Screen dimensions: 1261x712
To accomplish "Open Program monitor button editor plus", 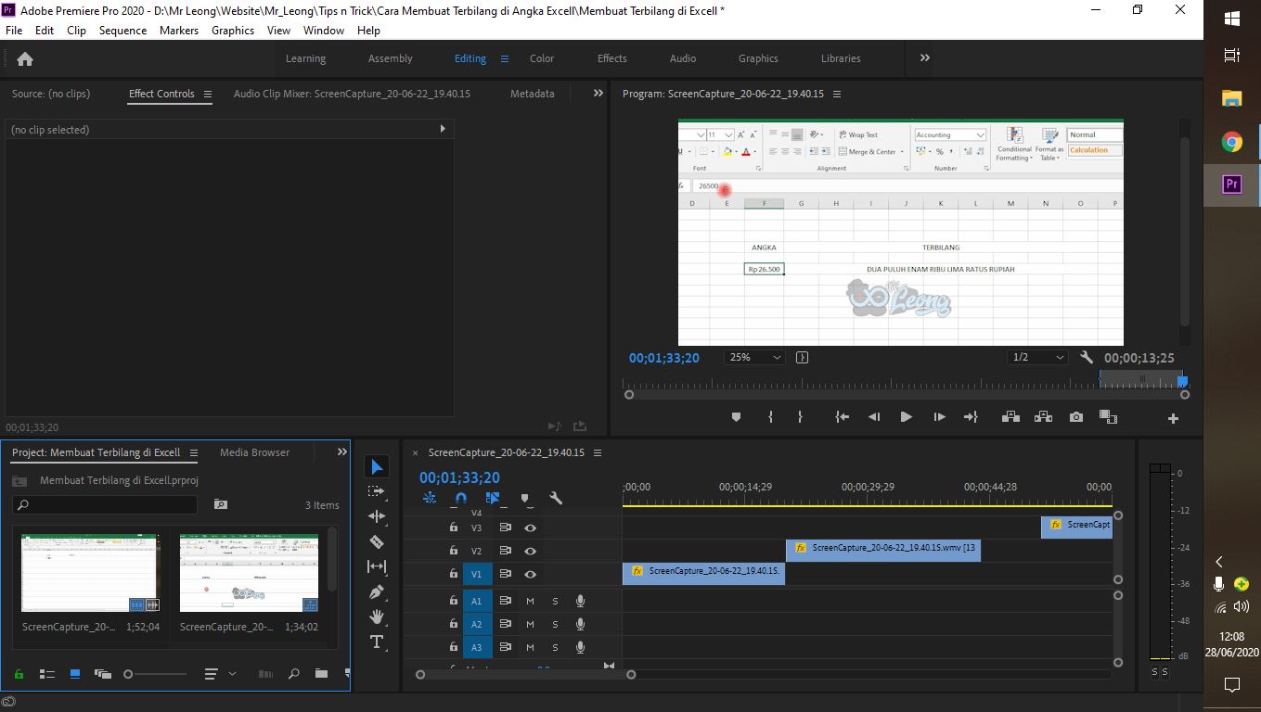I will [x=1173, y=418].
